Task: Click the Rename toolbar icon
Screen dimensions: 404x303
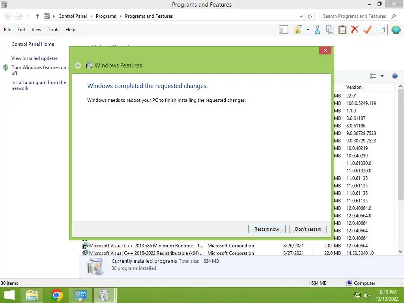Action: click(x=380, y=30)
